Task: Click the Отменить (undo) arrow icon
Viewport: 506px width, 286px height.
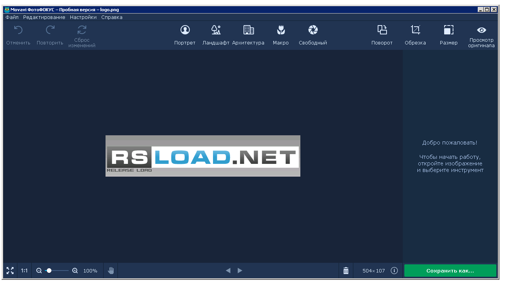Action: tap(18, 30)
